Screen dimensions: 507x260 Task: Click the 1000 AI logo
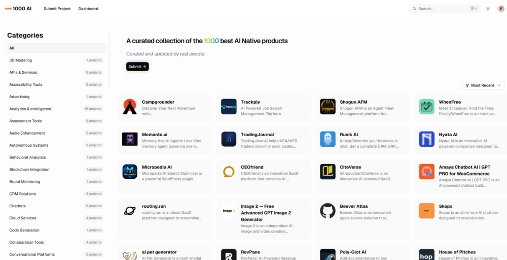pyautogui.click(x=18, y=9)
